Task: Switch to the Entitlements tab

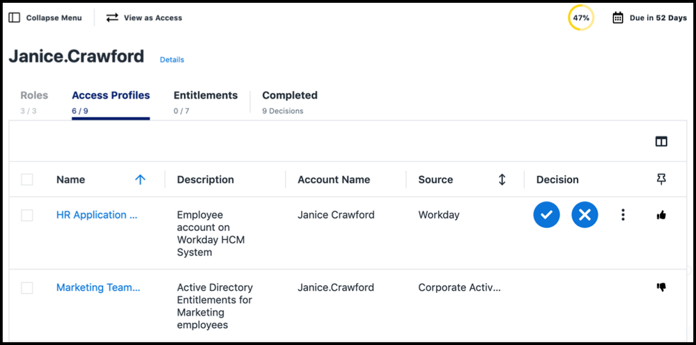Action: pos(206,102)
